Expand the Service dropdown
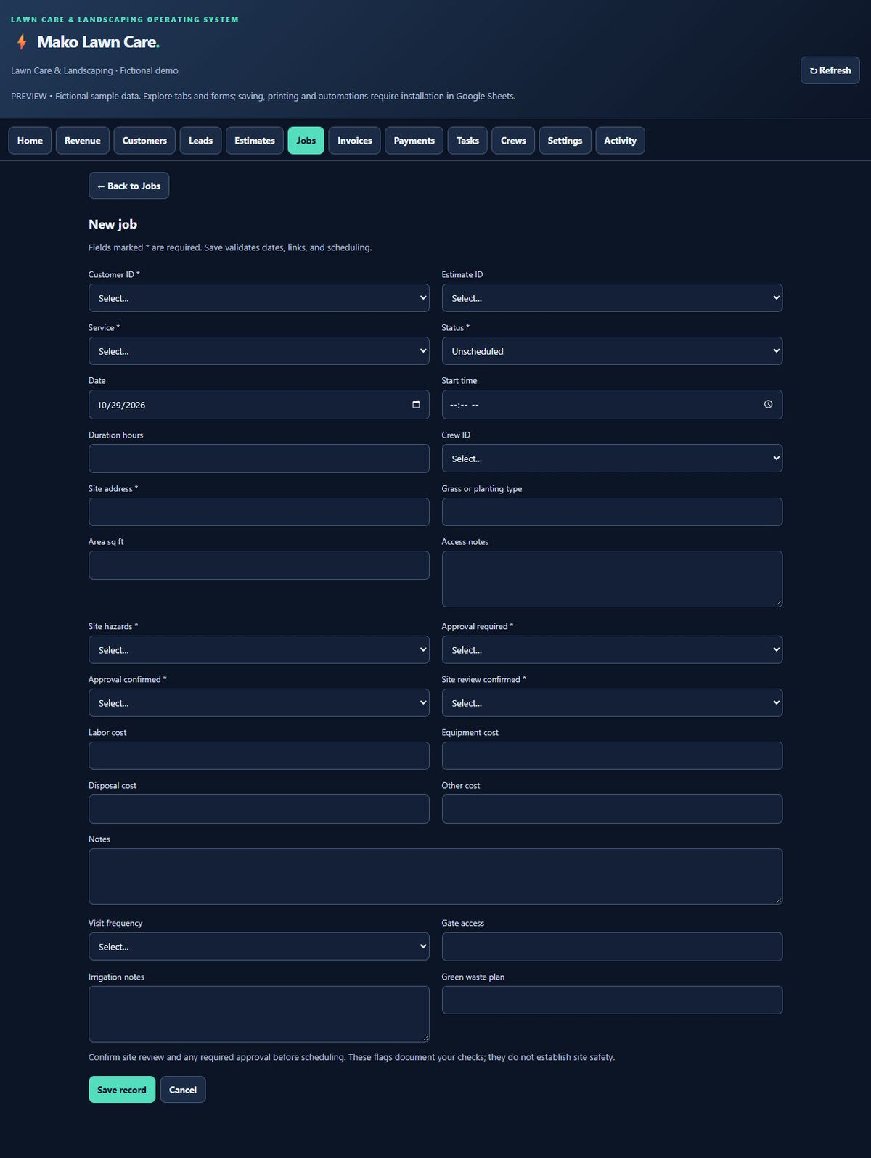Image resolution: width=871 pixels, height=1158 pixels. [x=259, y=351]
